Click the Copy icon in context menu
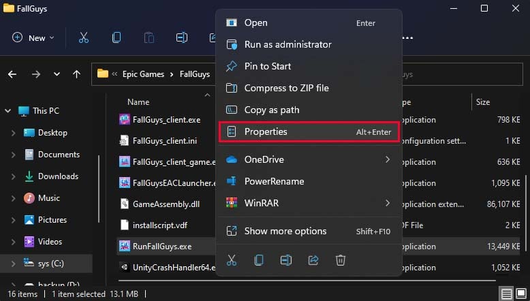The image size is (530, 301). (x=259, y=260)
